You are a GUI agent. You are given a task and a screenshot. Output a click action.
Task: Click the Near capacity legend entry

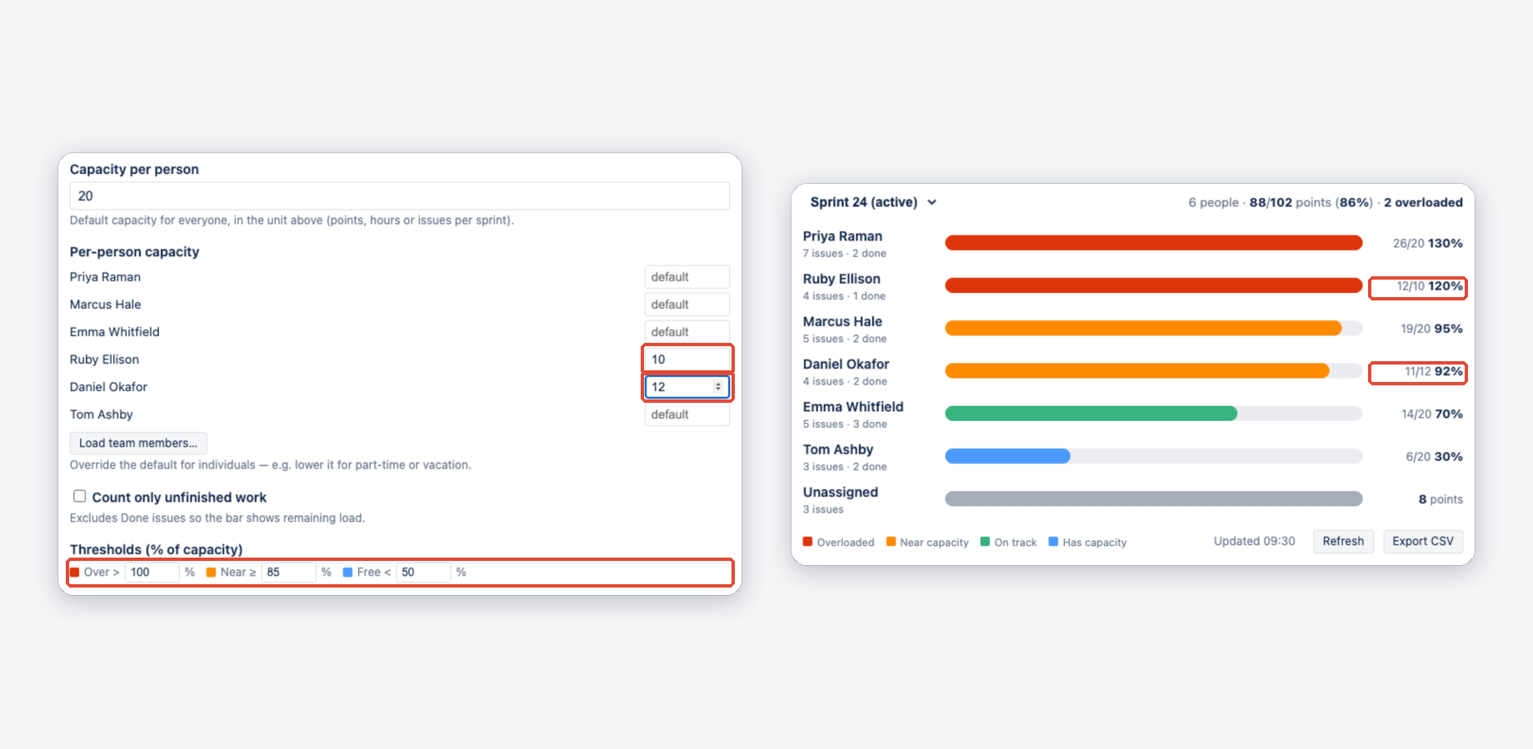click(x=927, y=542)
